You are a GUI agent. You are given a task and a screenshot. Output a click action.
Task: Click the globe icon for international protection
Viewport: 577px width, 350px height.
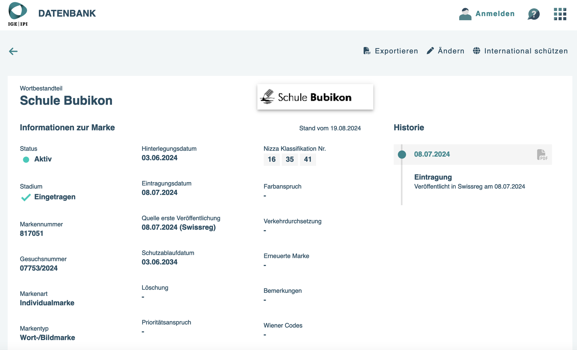tap(477, 51)
